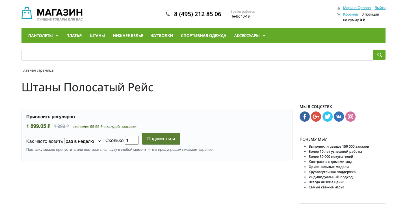Open the Платья category
This screenshot has height=215, width=407.
pos(74,36)
